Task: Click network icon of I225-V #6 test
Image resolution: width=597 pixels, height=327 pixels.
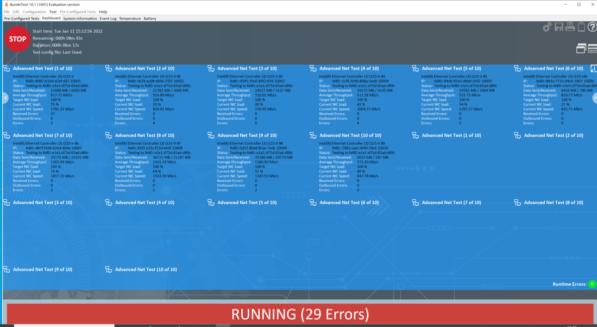Action: [6, 135]
